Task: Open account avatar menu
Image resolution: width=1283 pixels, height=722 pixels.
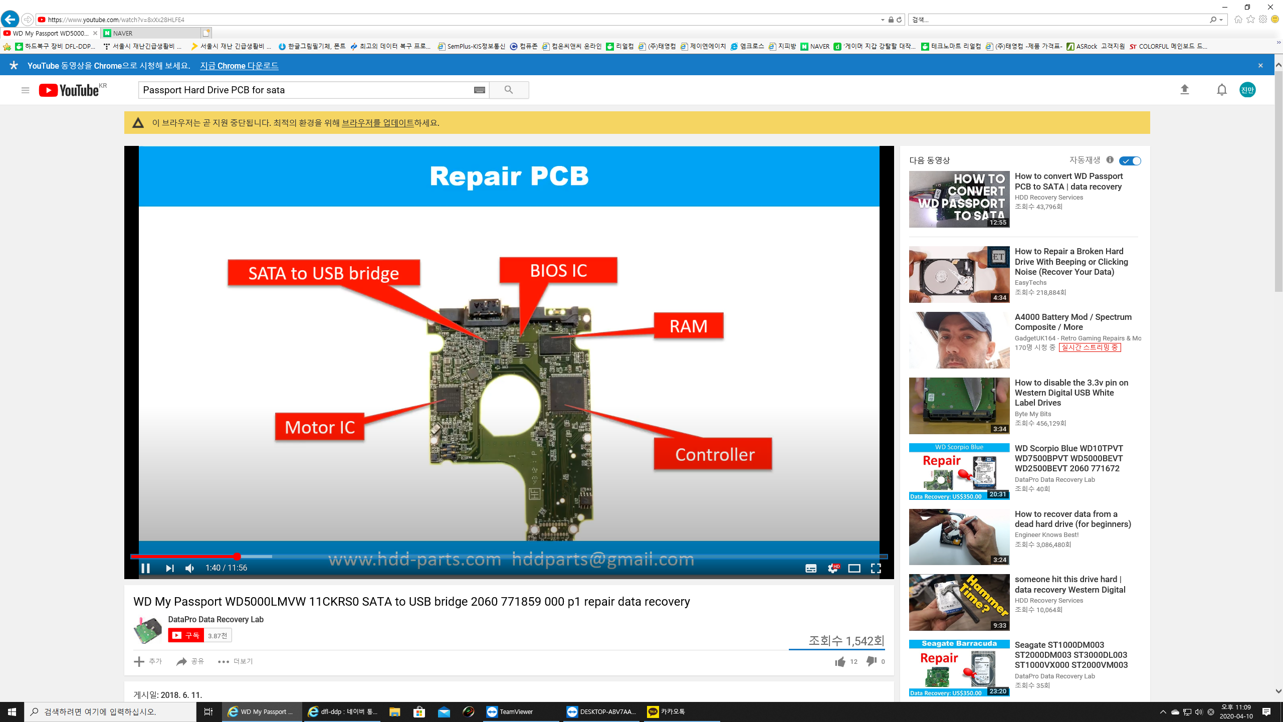Action: coord(1247,90)
